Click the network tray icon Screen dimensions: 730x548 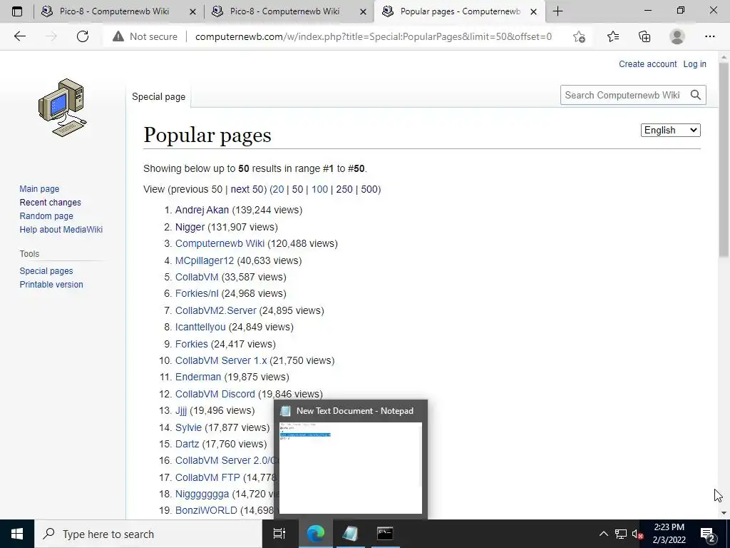coord(621,534)
